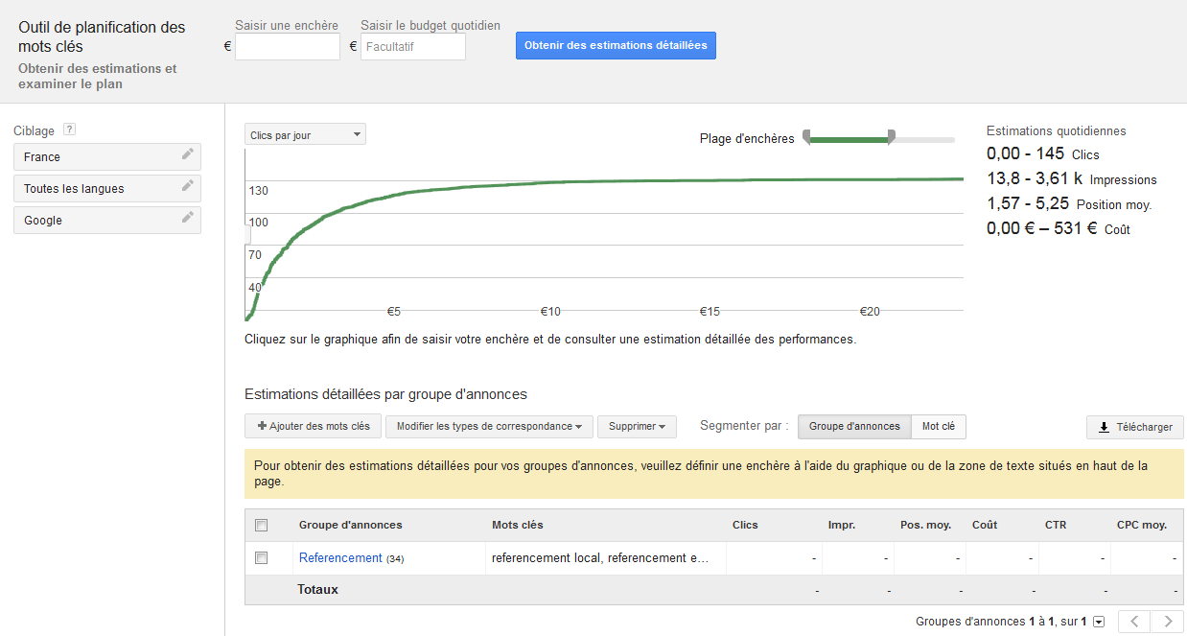
Task: Go to previous page arrow of ad groups
Action: tap(1135, 622)
